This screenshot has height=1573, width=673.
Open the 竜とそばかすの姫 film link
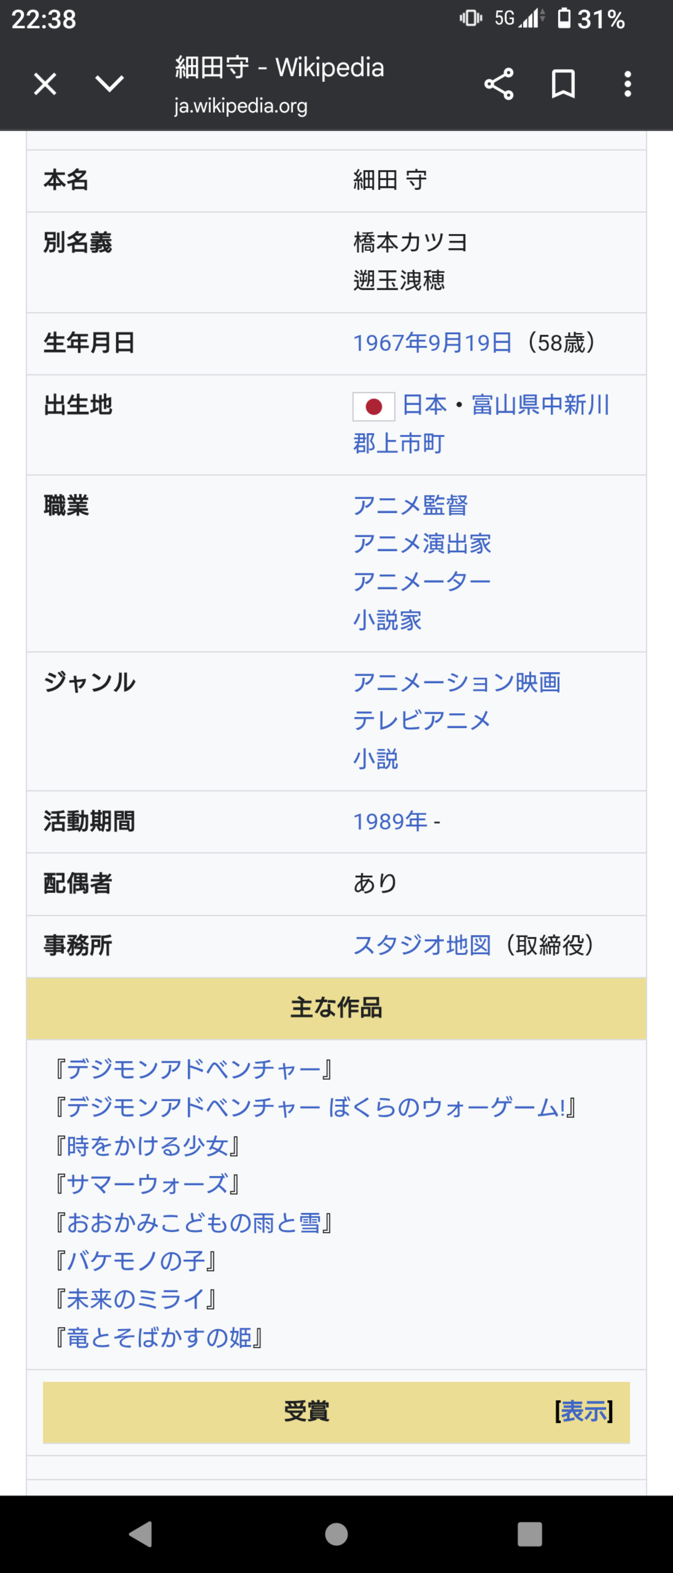click(159, 1338)
